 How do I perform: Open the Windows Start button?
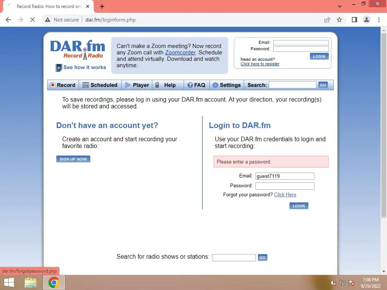coord(9,282)
